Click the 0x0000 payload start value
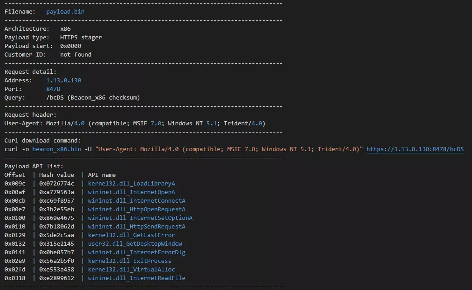The image size is (472, 290). click(71, 46)
